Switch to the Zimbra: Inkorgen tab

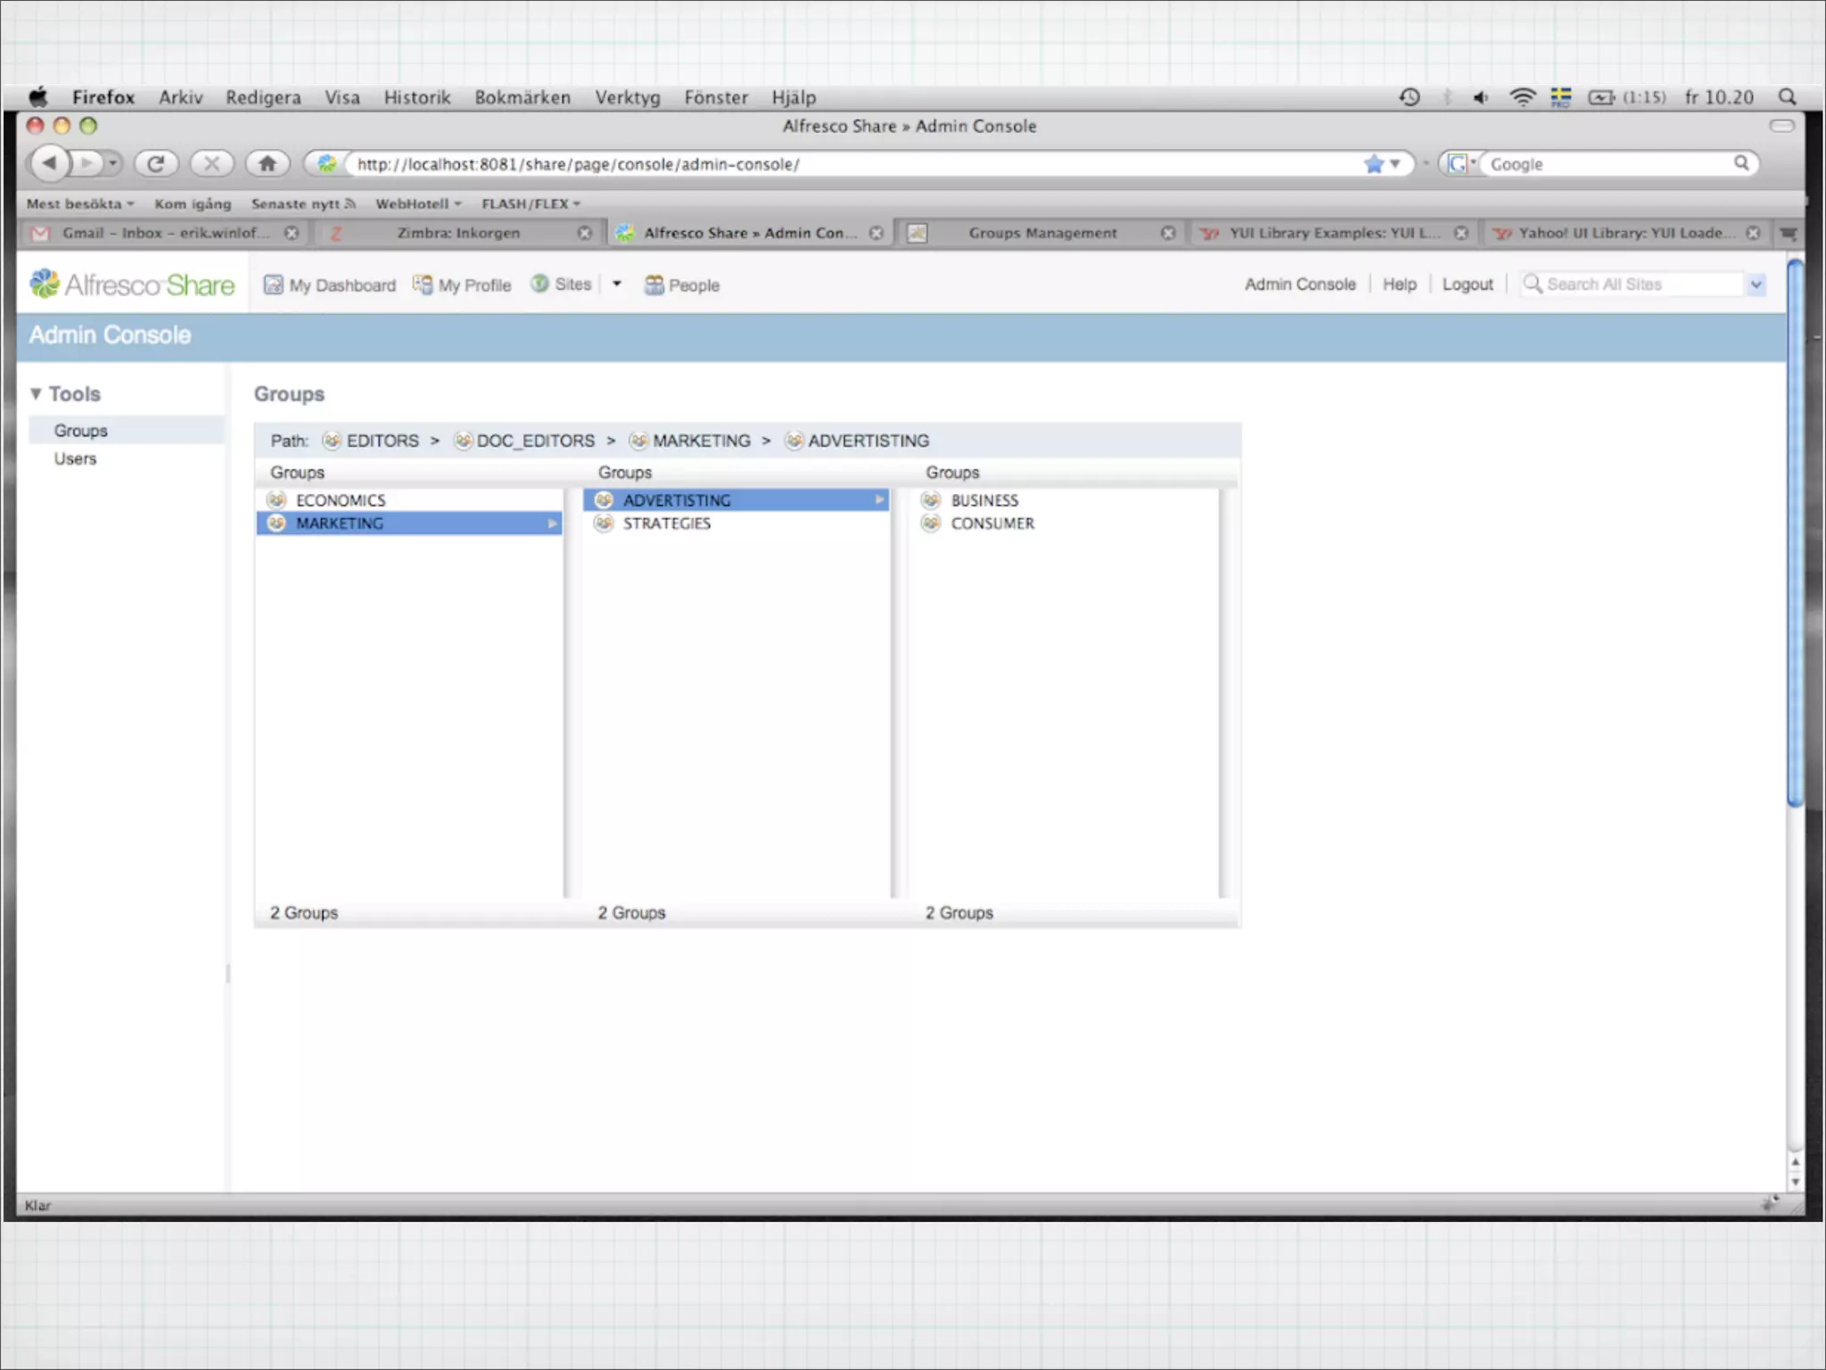click(x=458, y=233)
